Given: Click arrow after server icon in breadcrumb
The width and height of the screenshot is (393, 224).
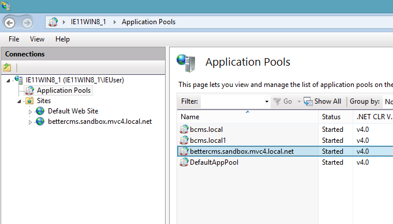Looking at the screenshot, I should [64, 22].
